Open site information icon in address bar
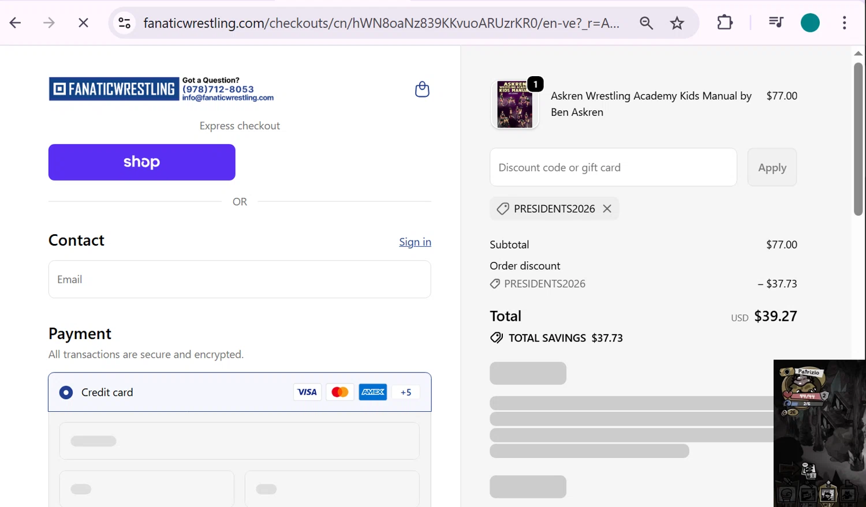Viewport: 866px width, 507px height. click(124, 22)
